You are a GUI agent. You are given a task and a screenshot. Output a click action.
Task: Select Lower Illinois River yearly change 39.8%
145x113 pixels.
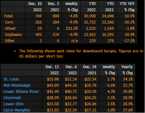coord(128,92)
